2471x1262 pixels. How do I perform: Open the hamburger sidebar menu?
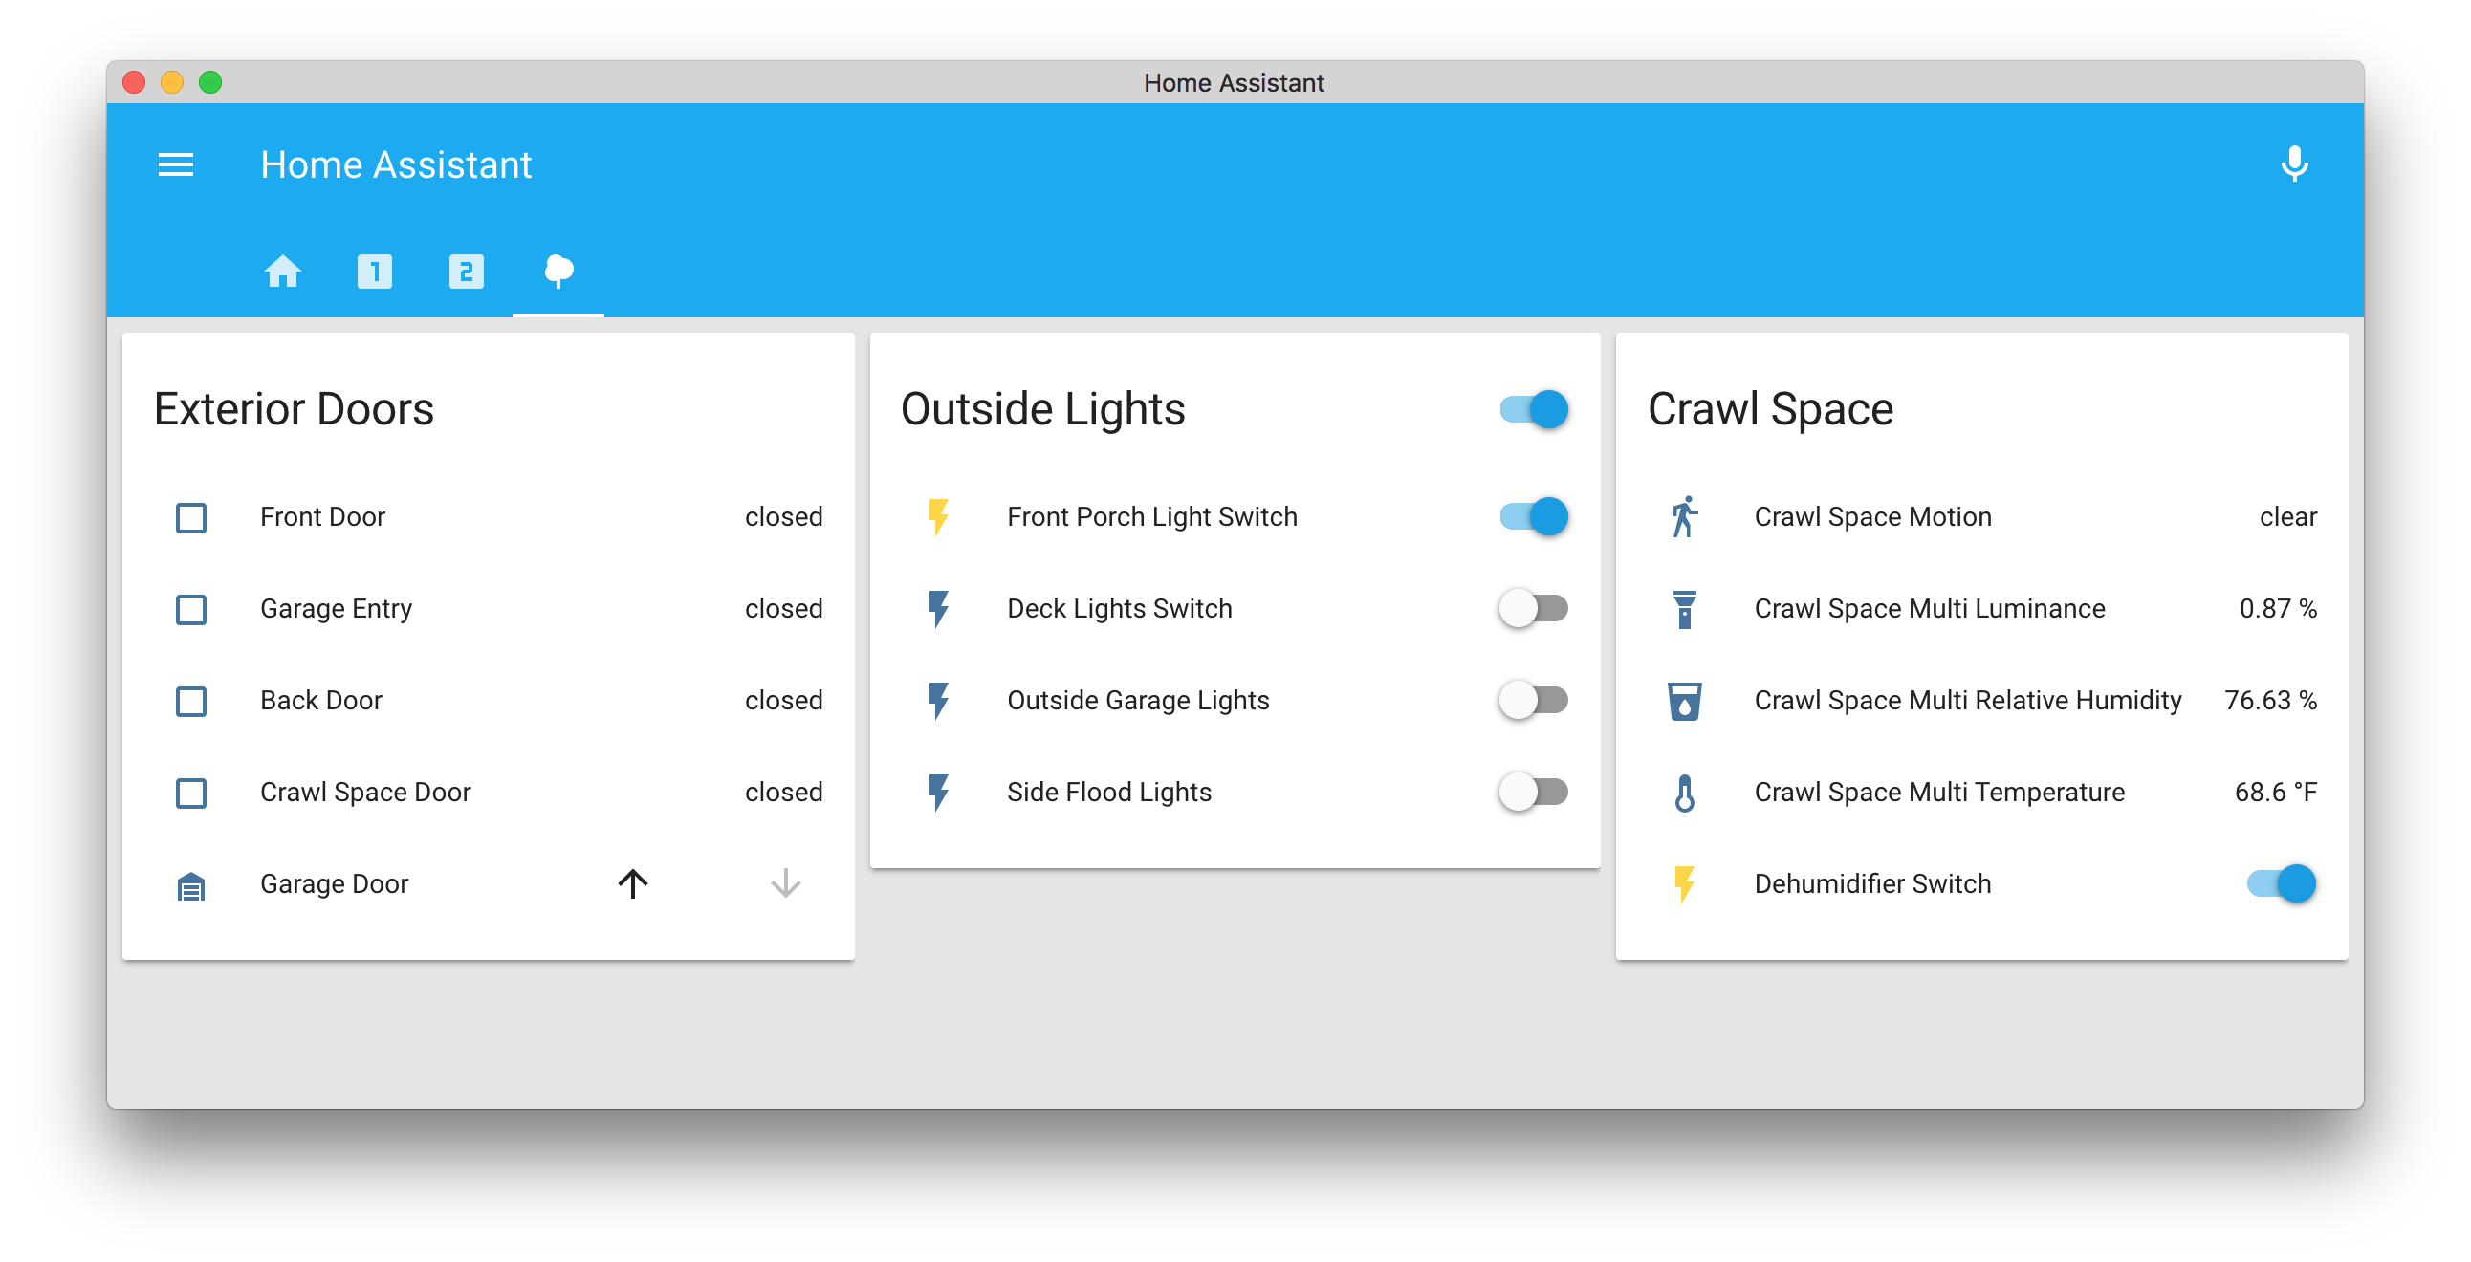pyautogui.click(x=176, y=165)
